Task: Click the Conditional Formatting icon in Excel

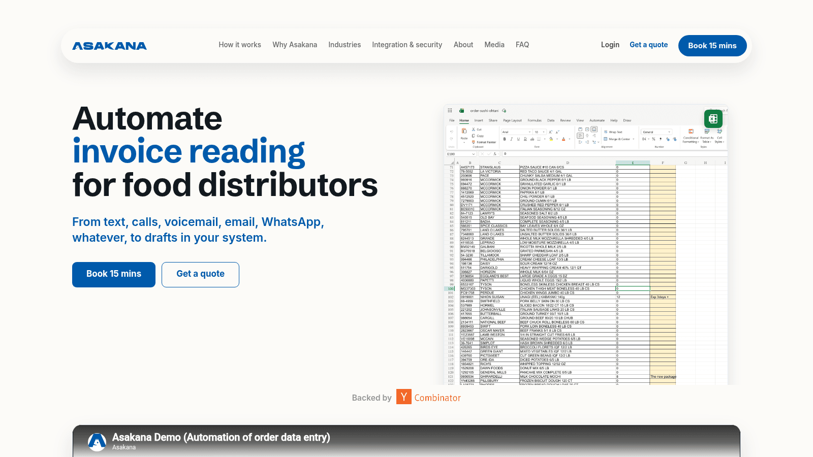Action: click(691, 131)
